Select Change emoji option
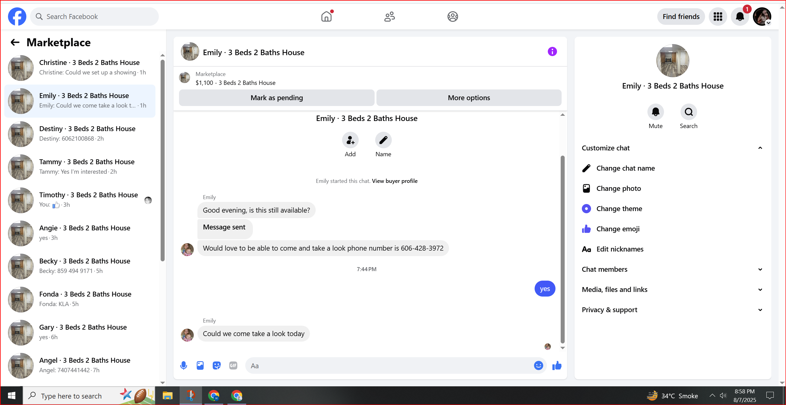 click(x=673, y=229)
